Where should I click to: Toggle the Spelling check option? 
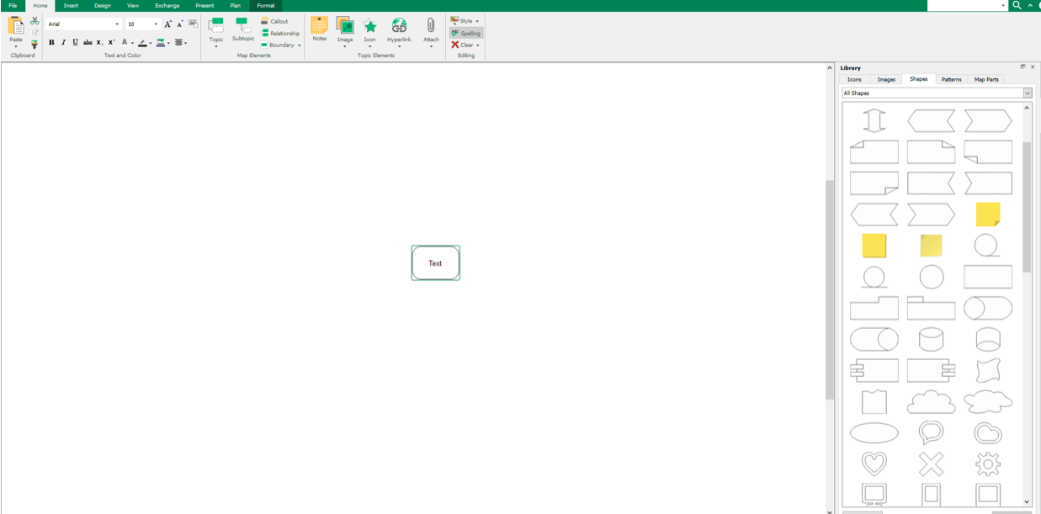(x=466, y=33)
